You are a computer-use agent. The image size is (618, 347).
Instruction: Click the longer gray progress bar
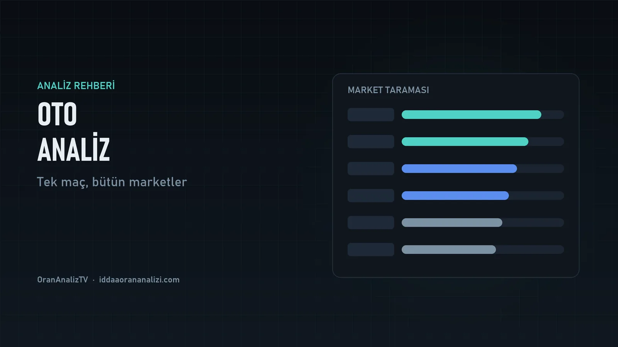[x=452, y=222]
